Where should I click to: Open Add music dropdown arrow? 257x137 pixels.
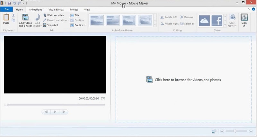[x=41, y=26]
